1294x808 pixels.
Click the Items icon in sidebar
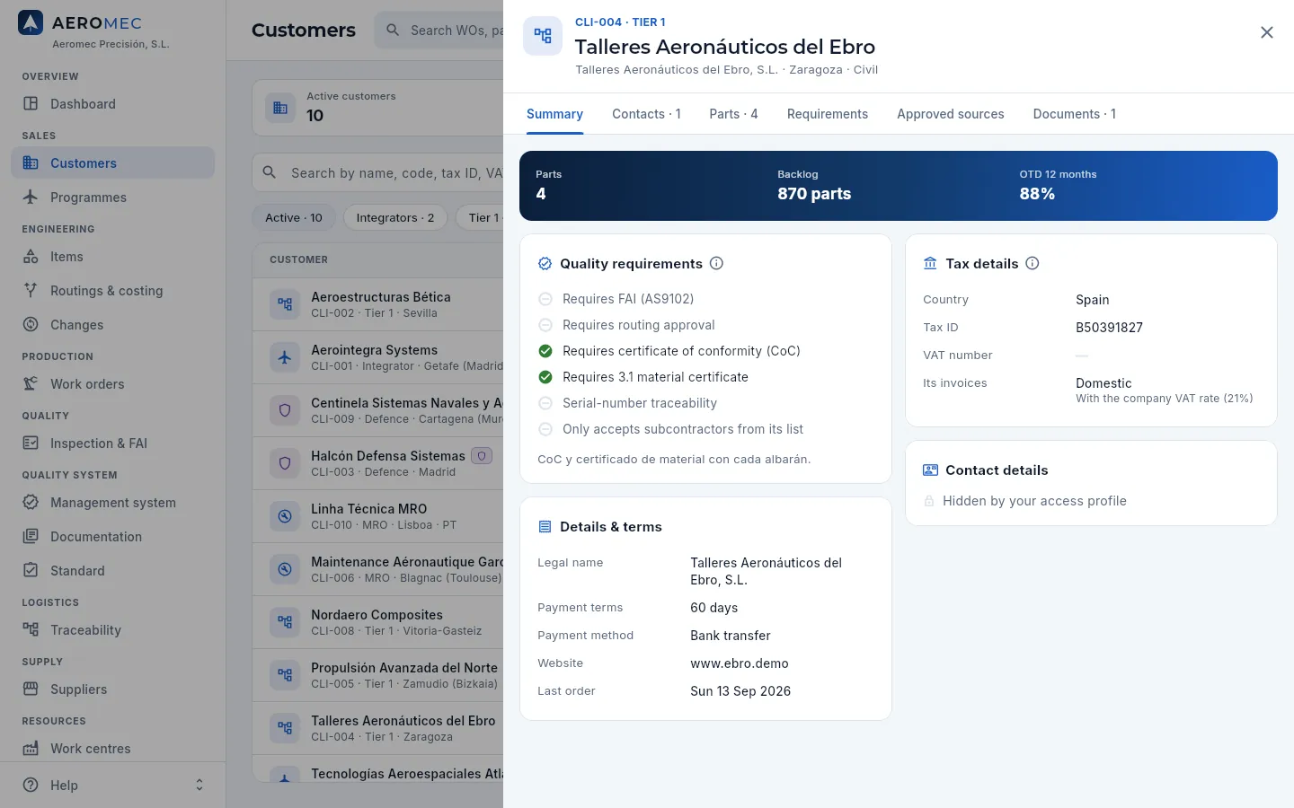[31, 256]
